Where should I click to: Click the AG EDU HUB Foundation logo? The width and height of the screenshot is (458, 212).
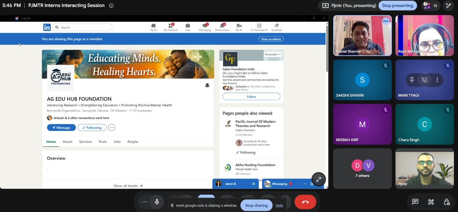(x=60, y=78)
